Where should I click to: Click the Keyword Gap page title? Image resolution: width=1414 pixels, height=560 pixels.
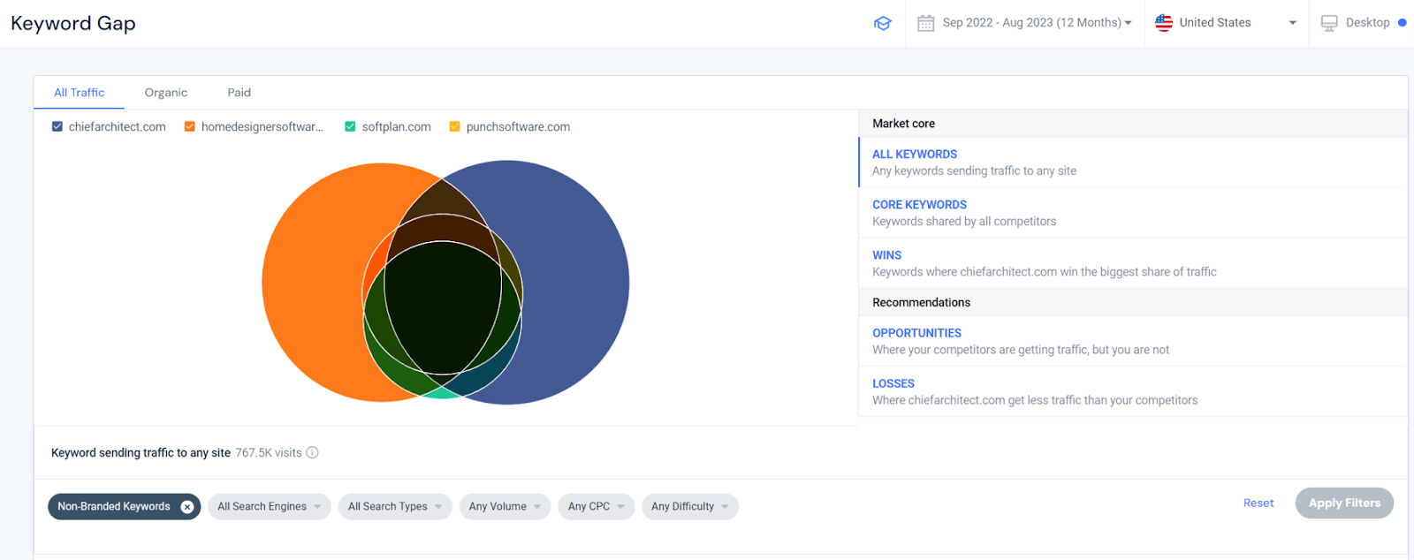(x=73, y=24)
